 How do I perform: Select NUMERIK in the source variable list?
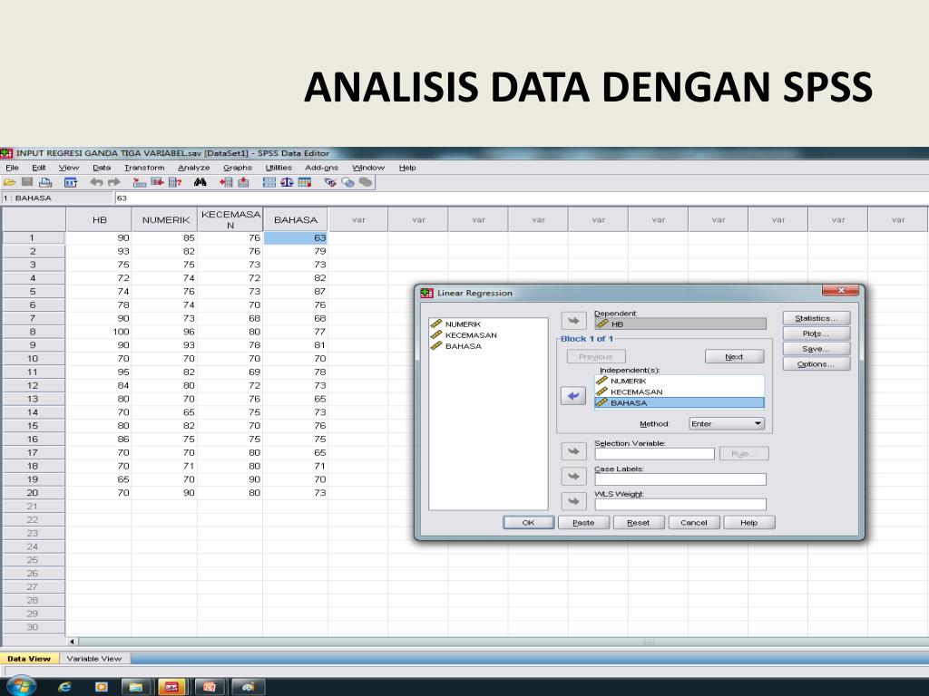pyautogui.click(x=463, y=324)
